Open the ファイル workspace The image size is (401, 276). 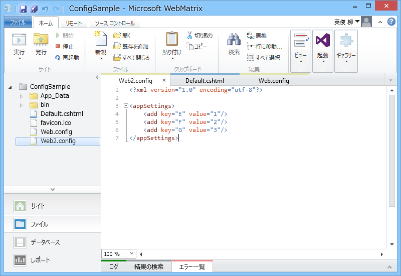tap(53, 224)
